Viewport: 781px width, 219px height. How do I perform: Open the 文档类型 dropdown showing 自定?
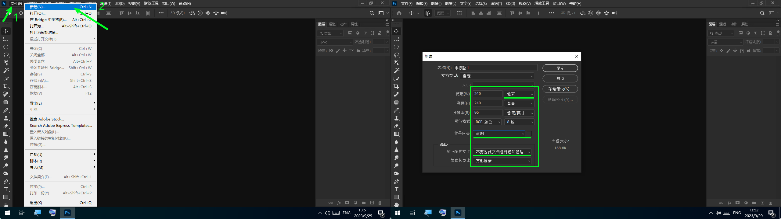[x=498, y=76]
